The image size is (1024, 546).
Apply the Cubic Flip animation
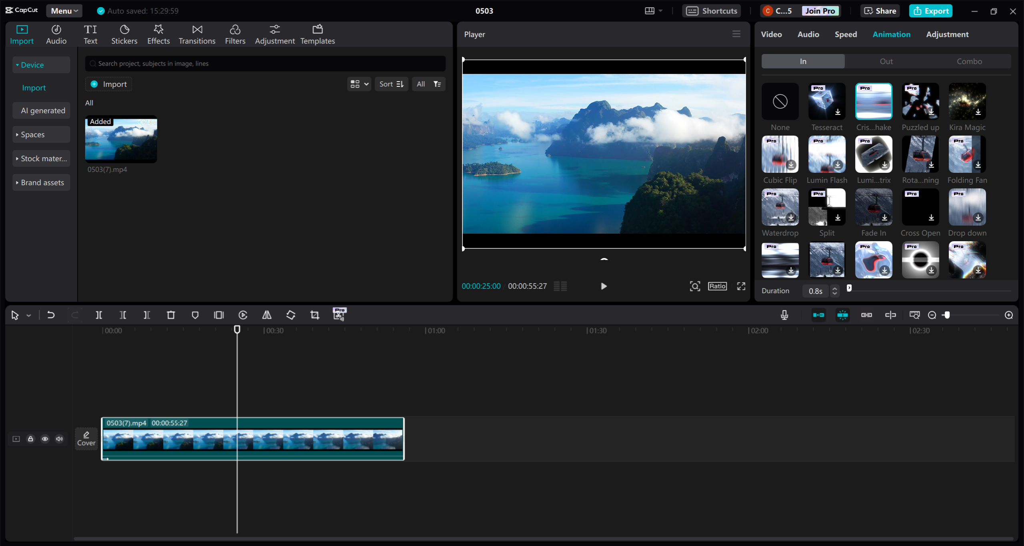click(x=780, y=154)
